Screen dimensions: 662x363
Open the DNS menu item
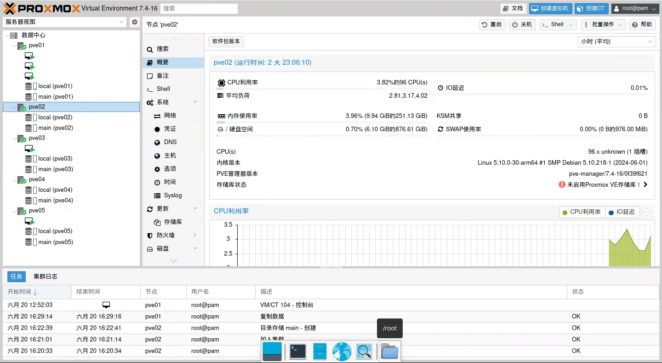173,142
